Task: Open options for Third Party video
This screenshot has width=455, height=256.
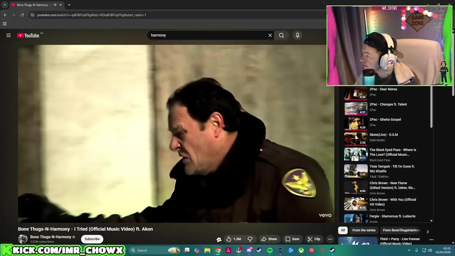Action: (432, 240)
